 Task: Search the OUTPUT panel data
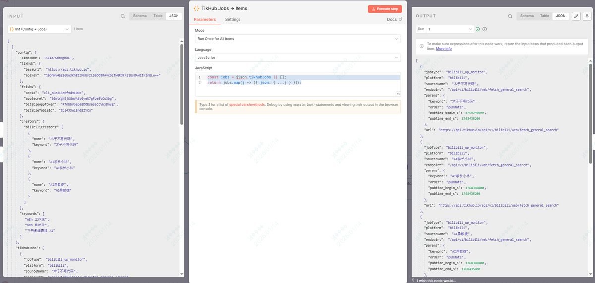tap(509, 16)
